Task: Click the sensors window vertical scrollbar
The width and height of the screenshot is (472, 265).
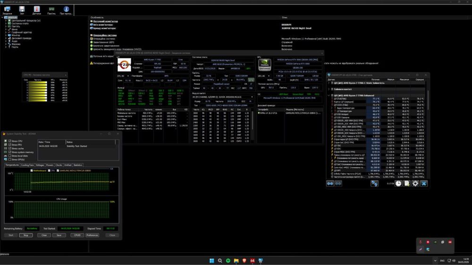Action: click(x=428, y=99)
